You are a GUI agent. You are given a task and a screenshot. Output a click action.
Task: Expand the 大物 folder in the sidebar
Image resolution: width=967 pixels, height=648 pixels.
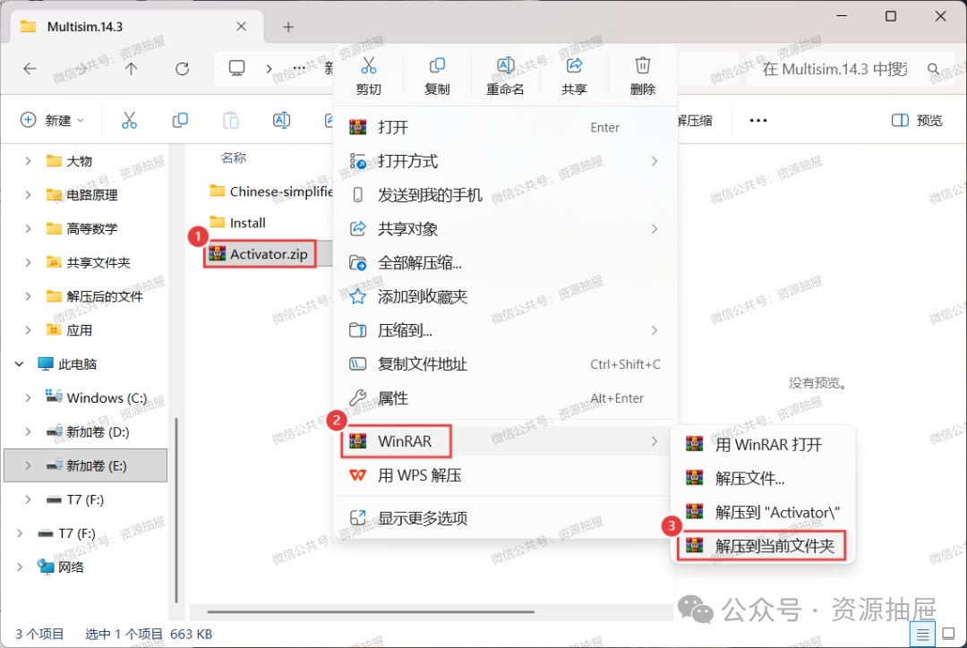click(x=28, y=161)
